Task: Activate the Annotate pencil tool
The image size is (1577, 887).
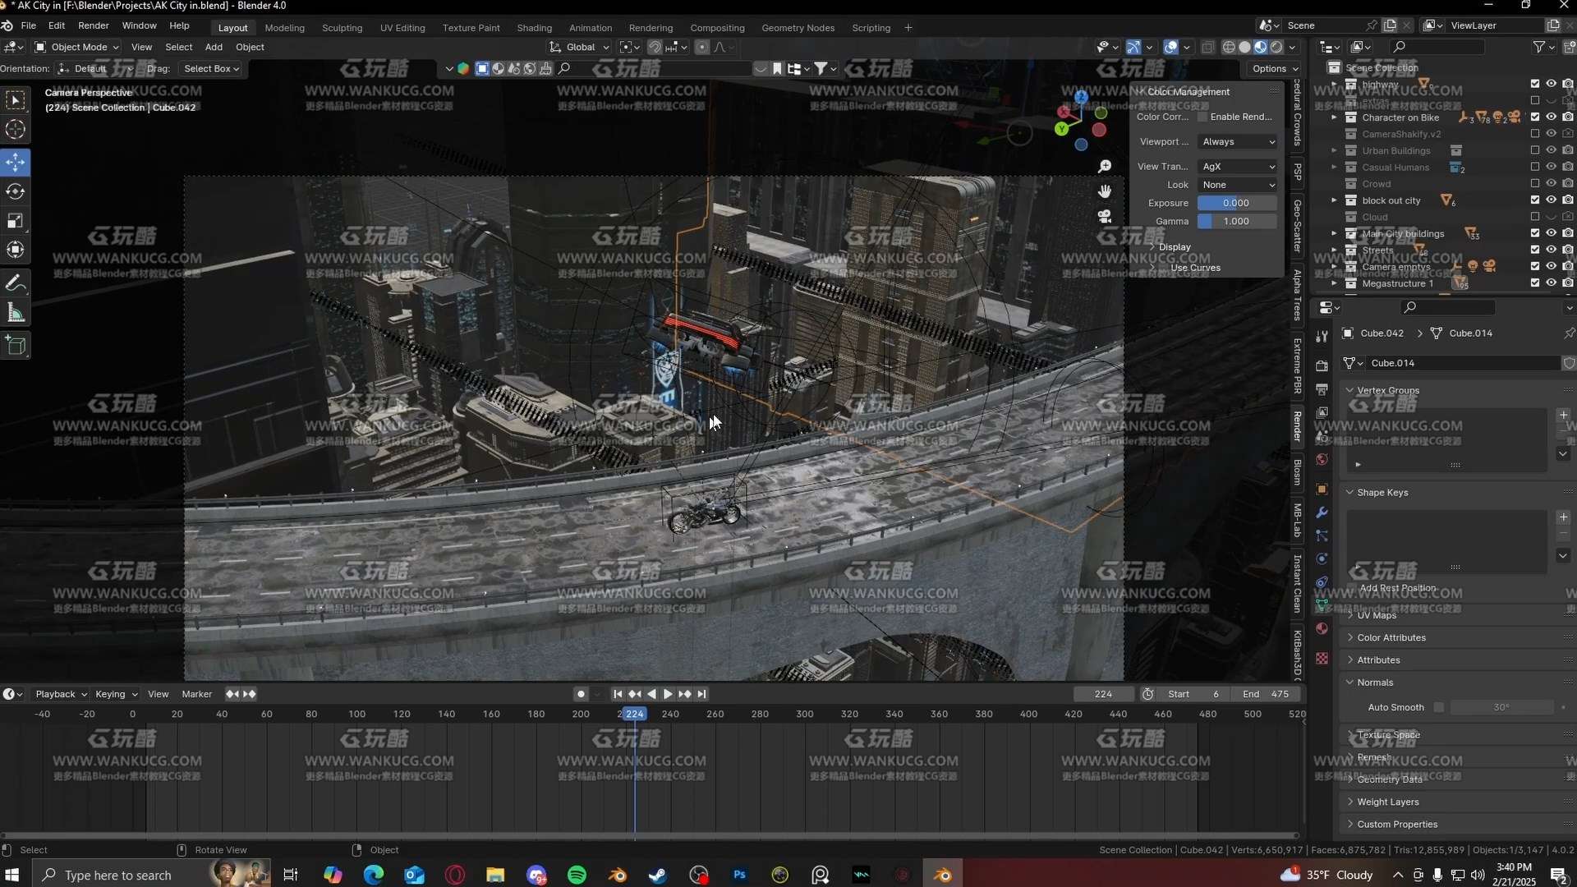Action: [x=16, y=283]
